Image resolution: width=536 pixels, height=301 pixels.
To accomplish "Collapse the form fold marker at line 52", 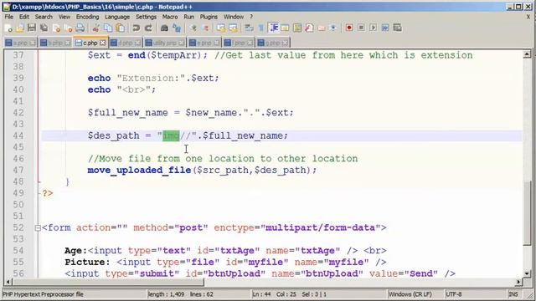I will [x=38, y=228].
